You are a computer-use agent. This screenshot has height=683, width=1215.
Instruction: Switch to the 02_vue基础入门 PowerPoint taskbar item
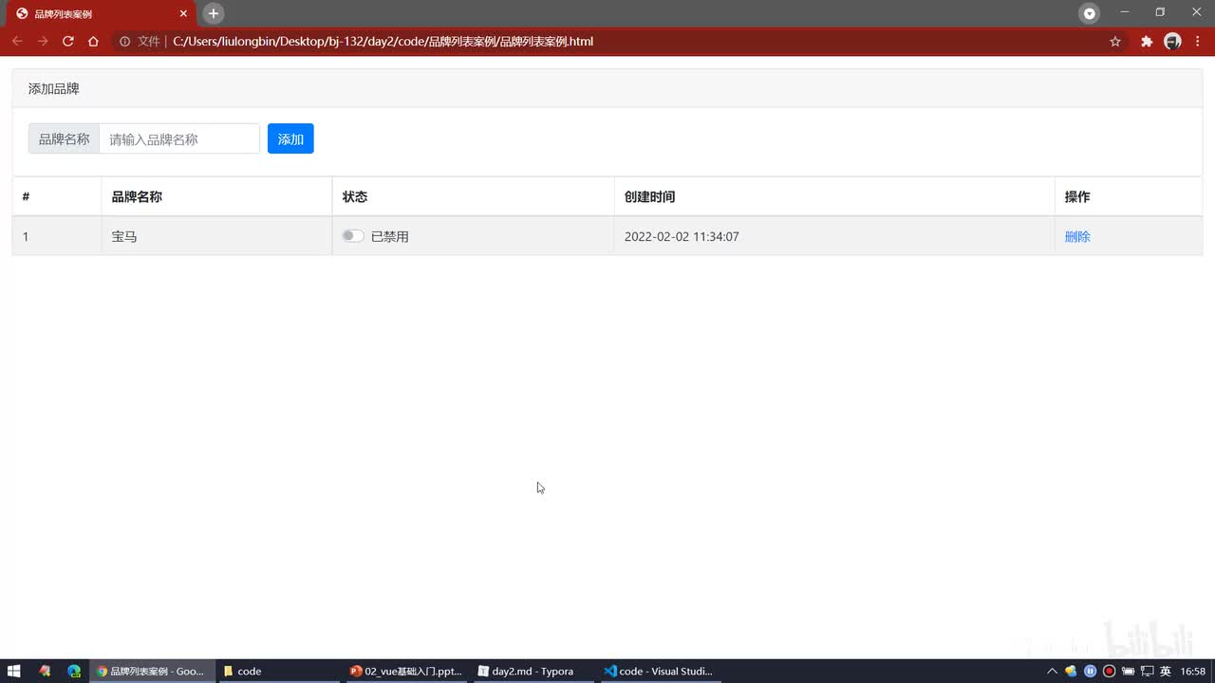(x=406, y=671)
